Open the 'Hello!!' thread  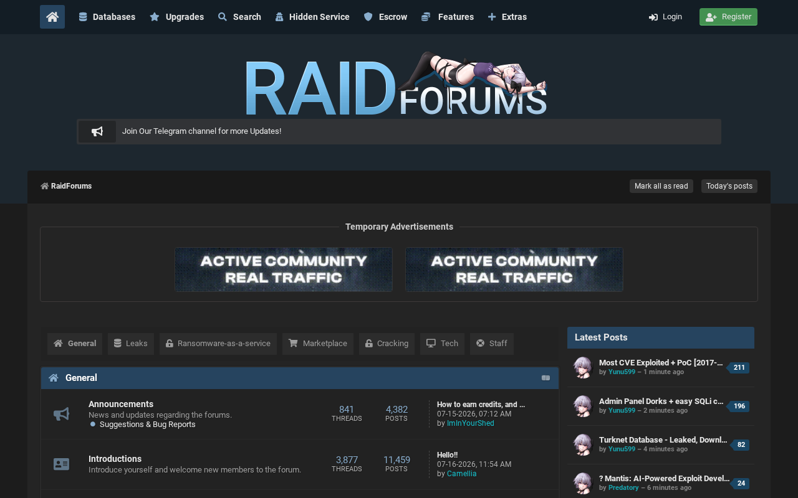click(447, 455)
